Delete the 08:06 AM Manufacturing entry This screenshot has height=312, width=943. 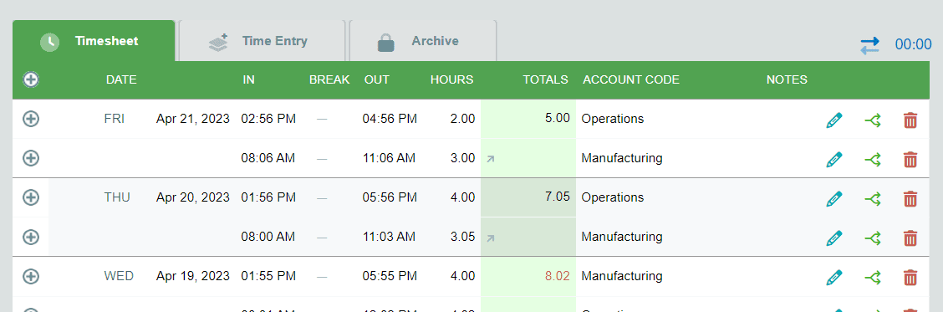[x=910, y=160]
